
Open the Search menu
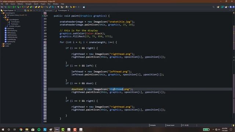point(36,4)
